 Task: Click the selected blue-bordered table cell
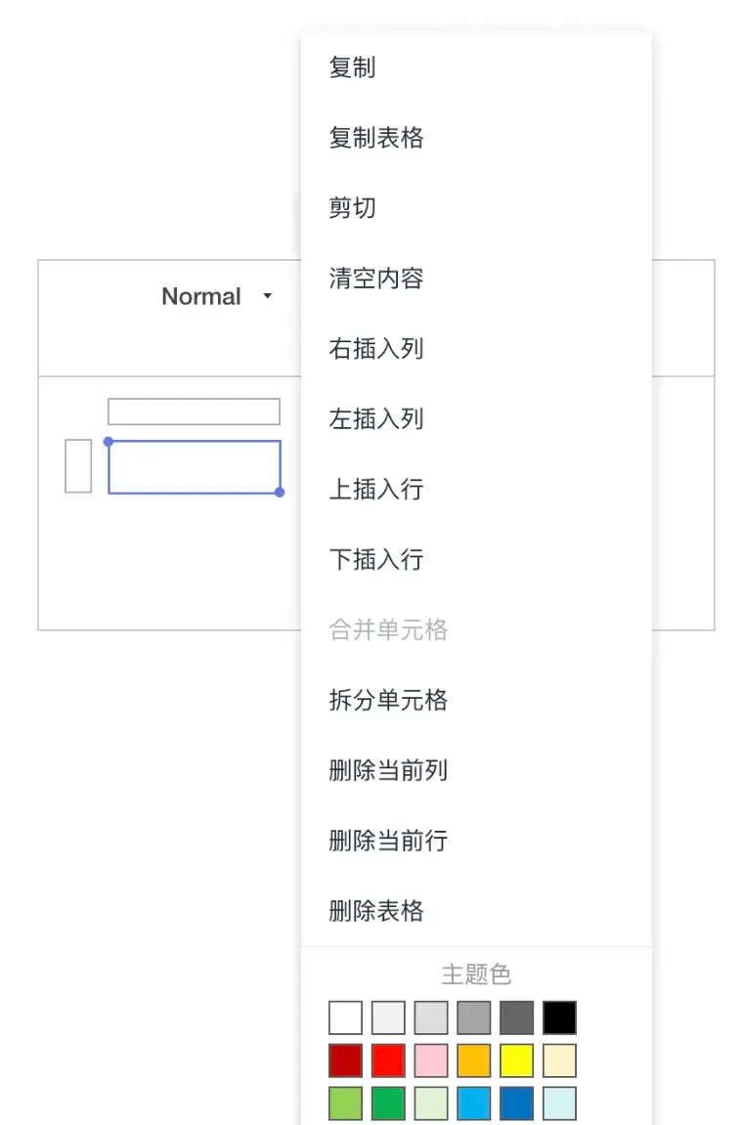pos(195,467)
